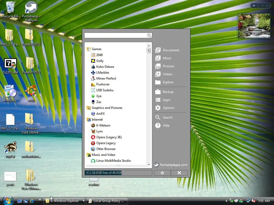The width and height of the screenshot is (274, 205).
Task: Click the app list scroll-down arrow
Action: tap(149, 164)
